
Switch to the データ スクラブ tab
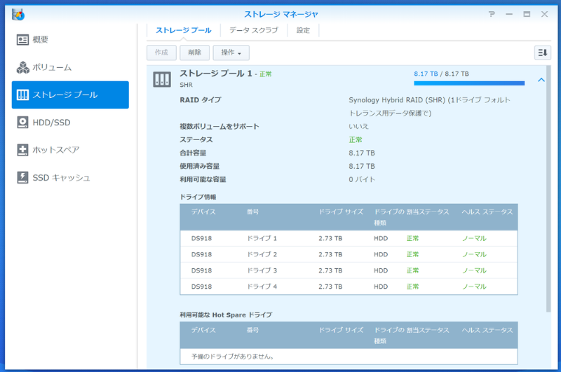(x=253, y=30)
